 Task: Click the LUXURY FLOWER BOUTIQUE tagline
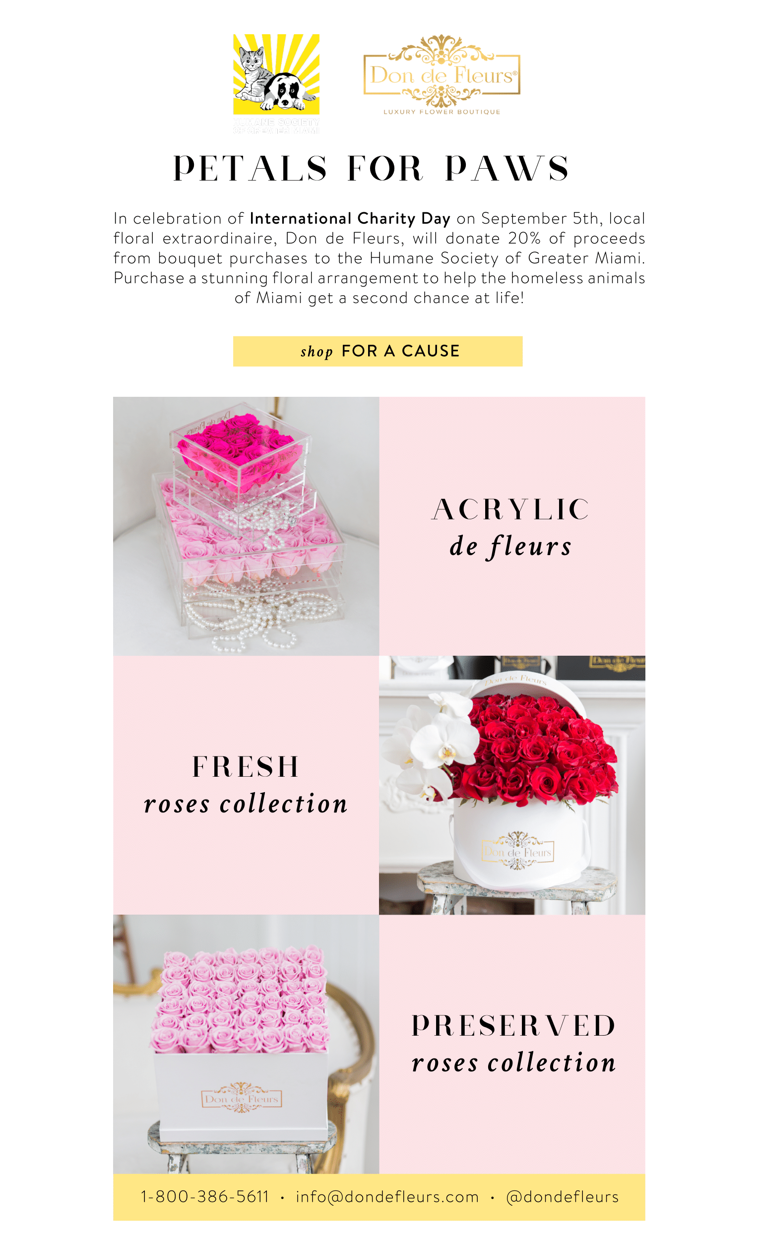click(x=442, y=112)
